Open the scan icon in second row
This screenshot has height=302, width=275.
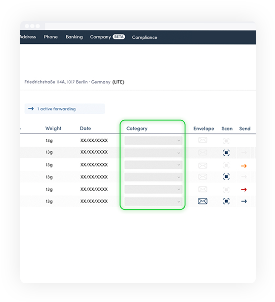226,153
